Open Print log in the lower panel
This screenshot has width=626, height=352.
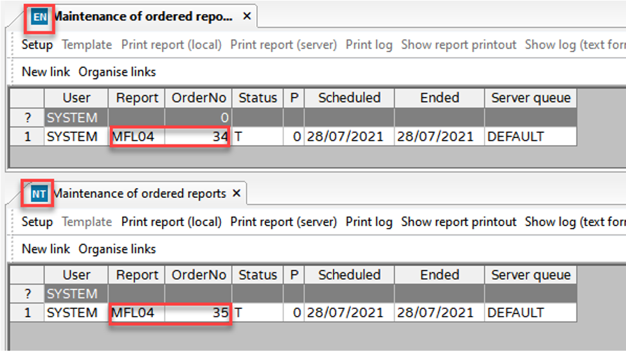click(369, 222)
